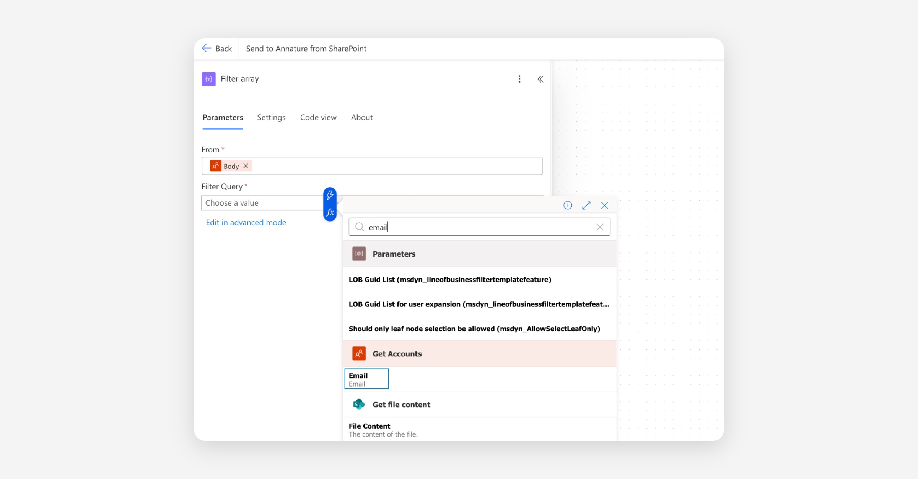Remove the Body token from From field
918x479 pixels.
point(246,166)
